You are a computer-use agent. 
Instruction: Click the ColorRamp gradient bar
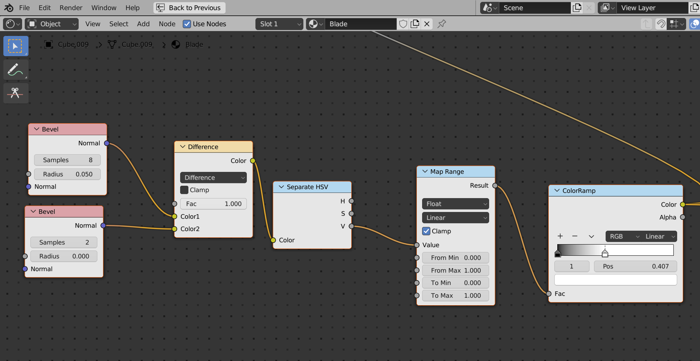[615, 250]
